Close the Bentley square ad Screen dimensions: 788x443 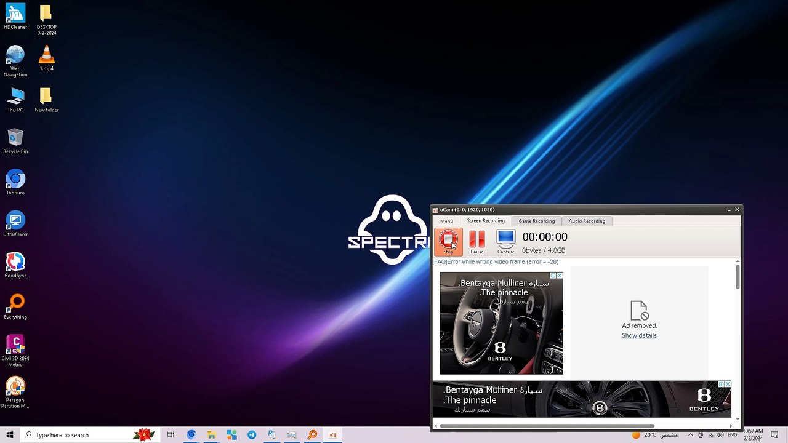[x=559, y=276]
